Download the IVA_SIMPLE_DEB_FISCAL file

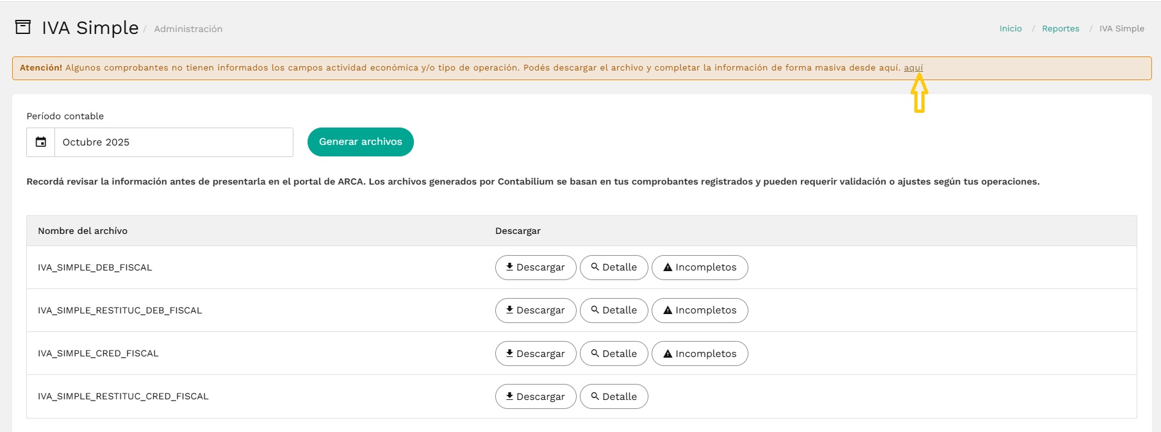(536, 267)
